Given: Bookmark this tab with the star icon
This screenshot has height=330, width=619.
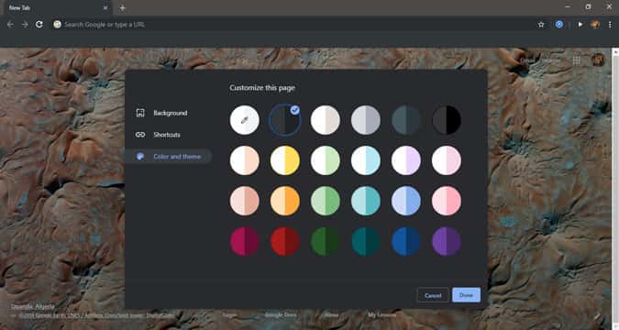Looking at the screenshot, I should (541, 25).
